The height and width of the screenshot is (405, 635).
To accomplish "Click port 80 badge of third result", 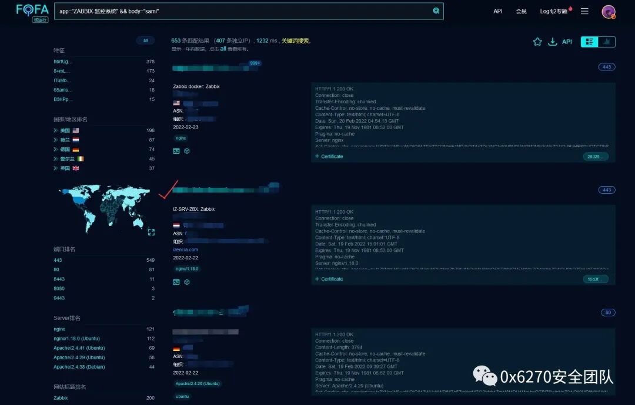I will (608, 312).
